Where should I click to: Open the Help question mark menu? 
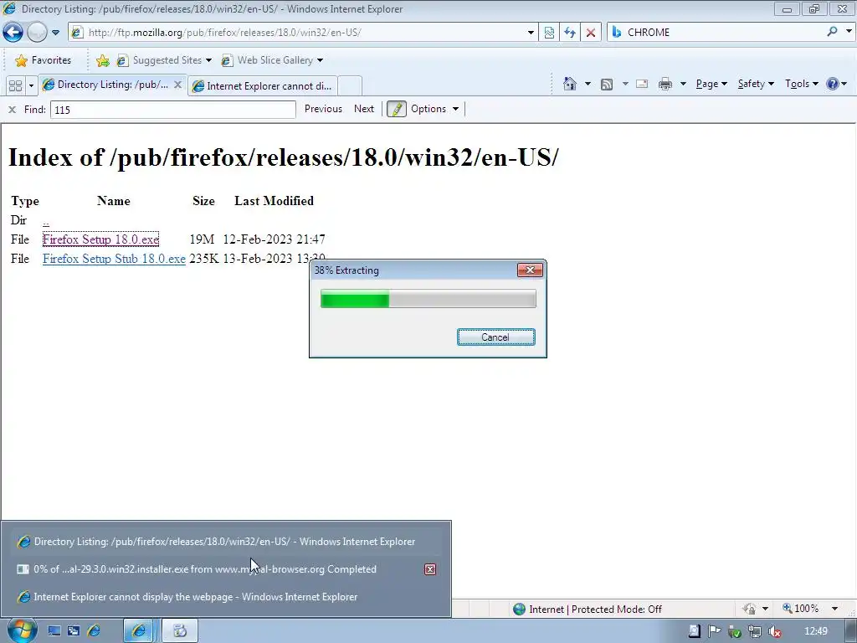pos(836,84)
